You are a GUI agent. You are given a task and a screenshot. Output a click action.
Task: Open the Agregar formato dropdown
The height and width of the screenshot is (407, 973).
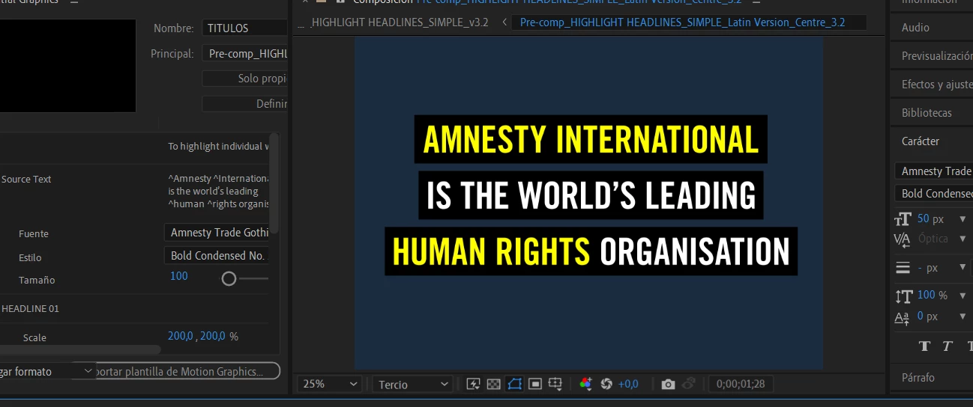[x=46, y=372]
